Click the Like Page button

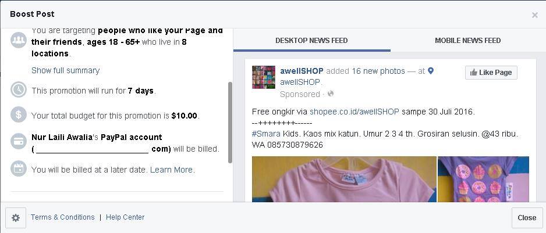pyautogui.click(x=491, y=73)
